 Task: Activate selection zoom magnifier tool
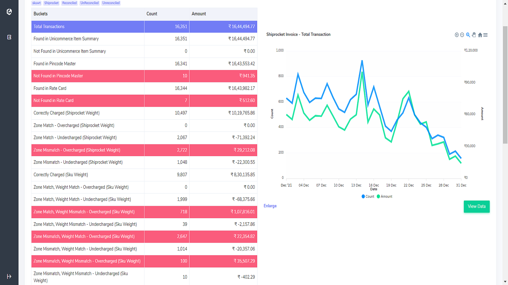click(468, 35)
